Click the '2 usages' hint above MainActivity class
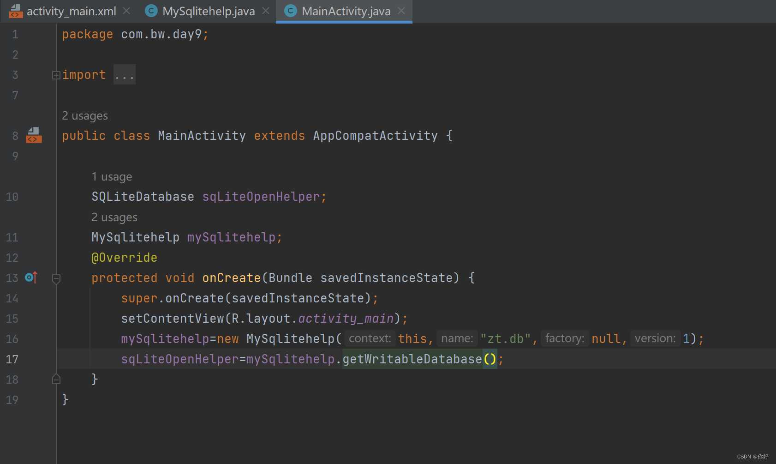Image resolution: width=776 pixels, height=464 pixels. [x=85, y=115]
